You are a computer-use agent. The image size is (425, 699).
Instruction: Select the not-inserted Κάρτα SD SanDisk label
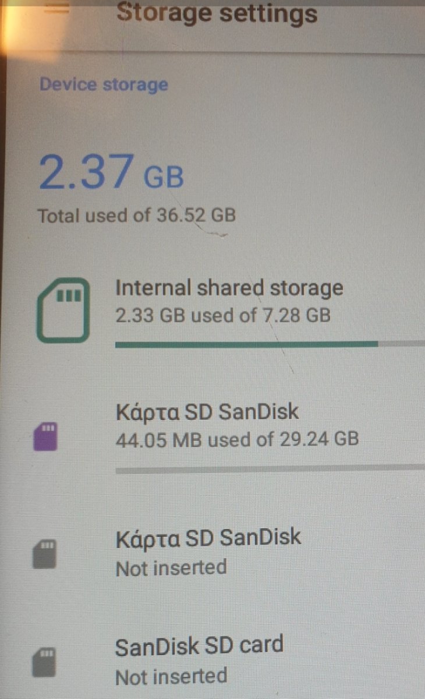(208, 536)
